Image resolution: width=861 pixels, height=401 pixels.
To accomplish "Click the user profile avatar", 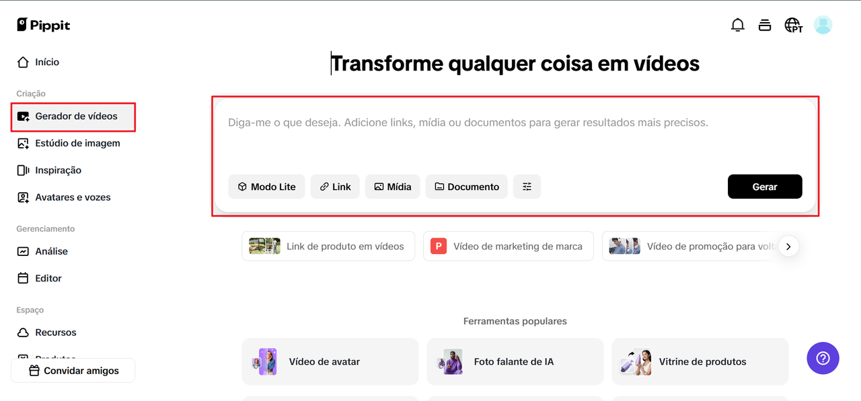I will pyautogui.click(x=823, y=26).
